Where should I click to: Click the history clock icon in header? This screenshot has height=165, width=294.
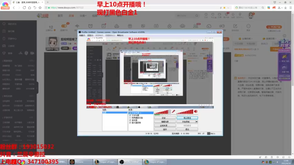point(206,14)
